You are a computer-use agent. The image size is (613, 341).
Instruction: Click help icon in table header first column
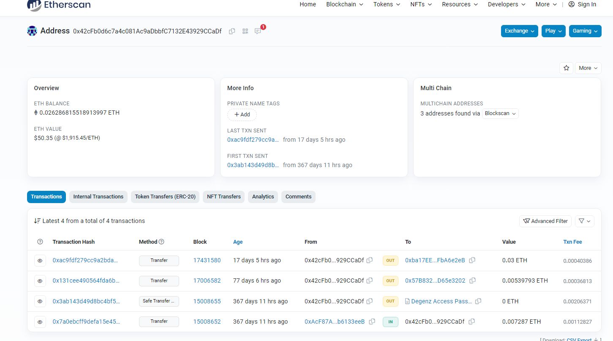coord(40,242)
